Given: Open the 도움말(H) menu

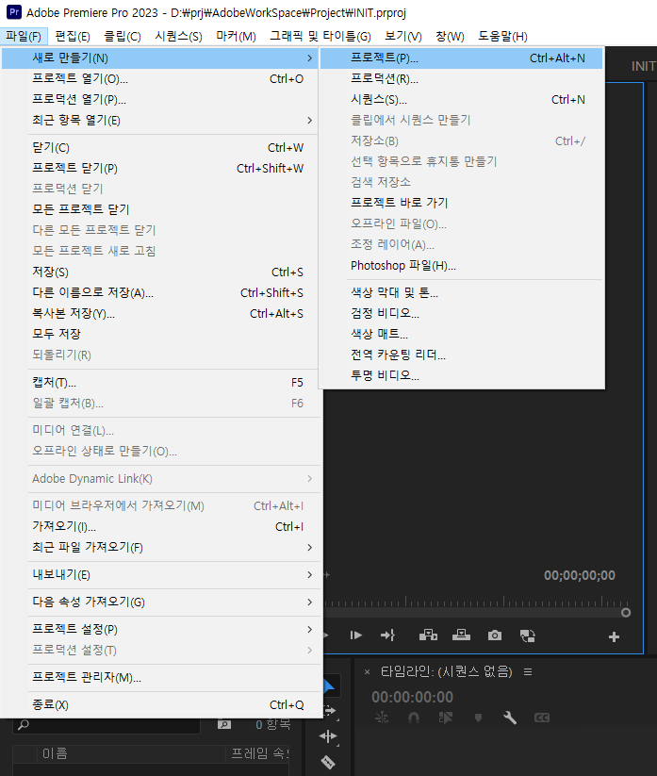Looking at the screenshot, I should click(x=502, y=37).
